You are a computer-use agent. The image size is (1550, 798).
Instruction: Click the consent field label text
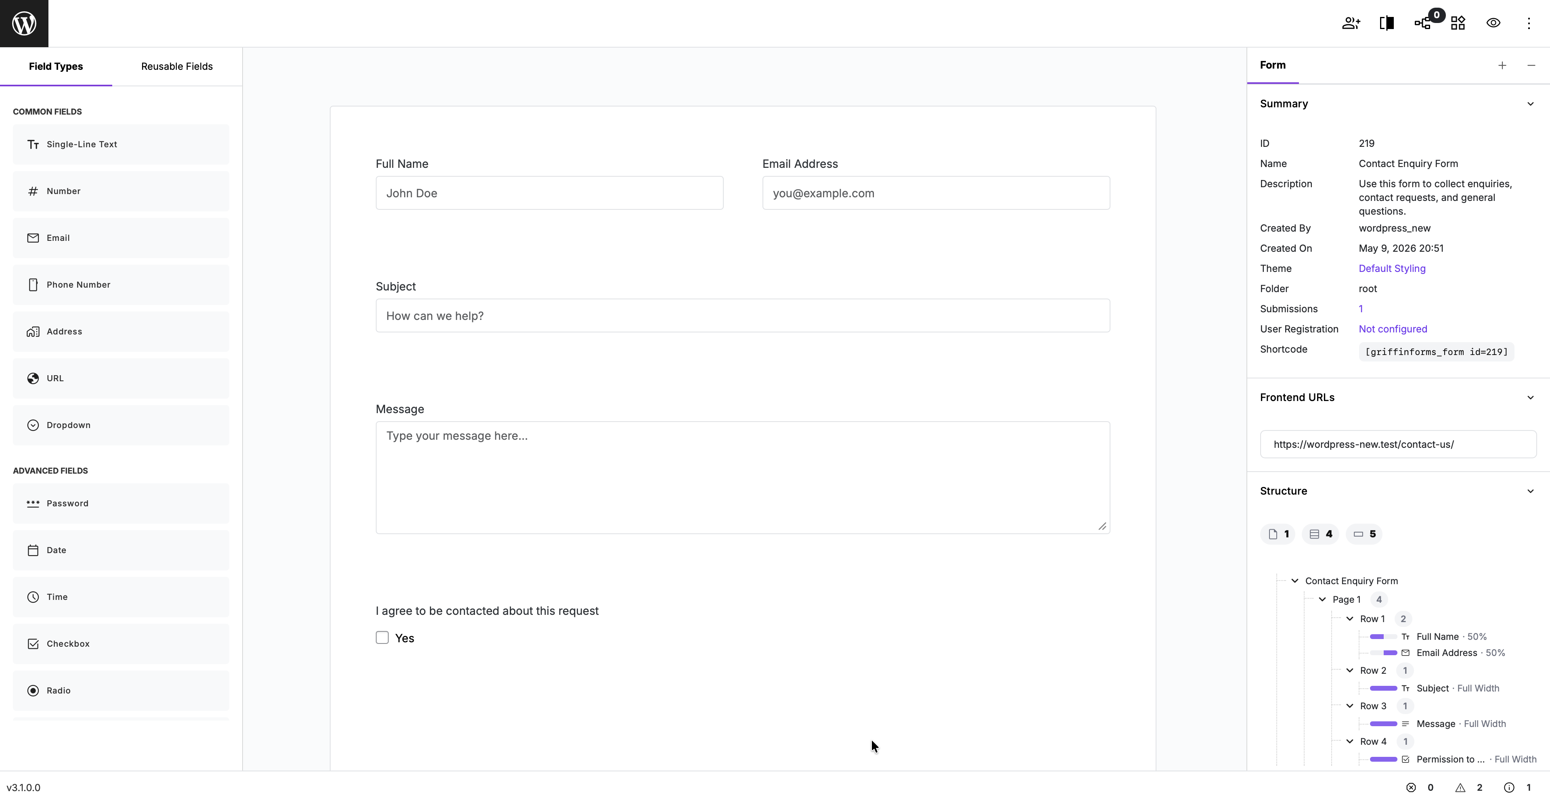point(487,611)
